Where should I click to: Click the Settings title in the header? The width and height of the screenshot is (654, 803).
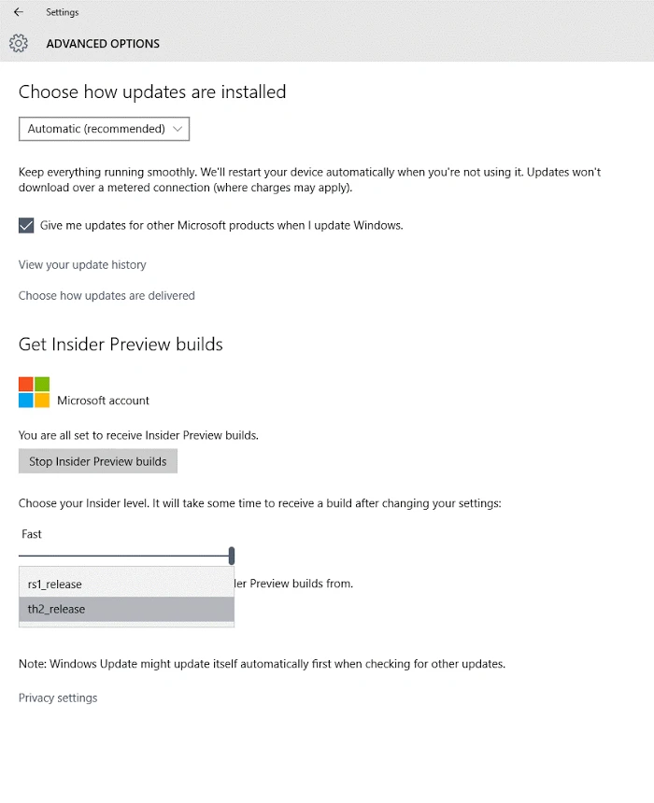point(63,12)
